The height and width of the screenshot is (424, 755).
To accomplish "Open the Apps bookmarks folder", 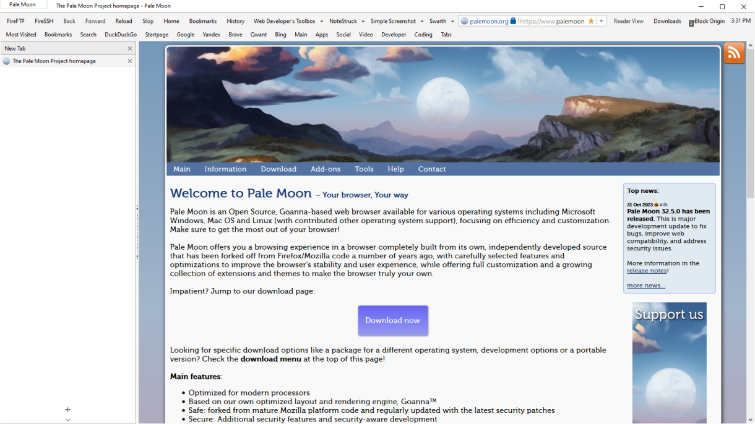I will 322,35.
